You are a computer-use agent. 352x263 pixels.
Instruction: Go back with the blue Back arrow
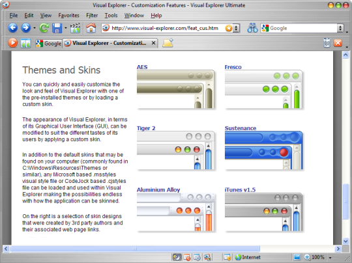click(13, 28)
